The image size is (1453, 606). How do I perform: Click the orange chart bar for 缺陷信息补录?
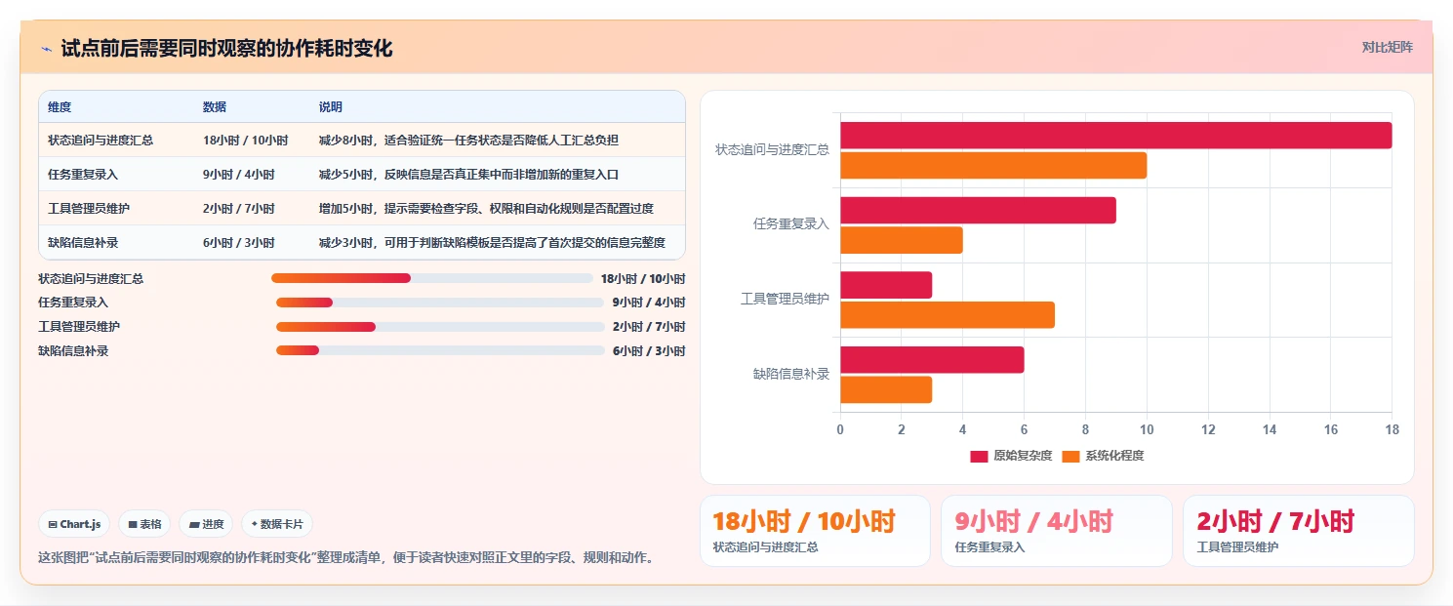coord(886,389)
